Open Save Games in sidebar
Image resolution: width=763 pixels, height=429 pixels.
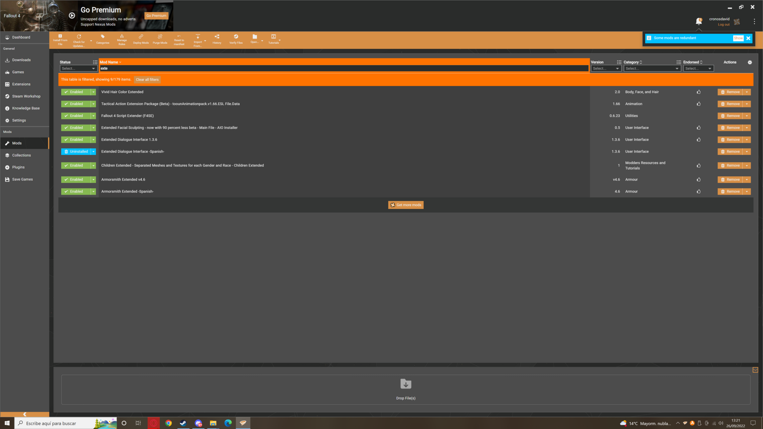tap(25, 179)
